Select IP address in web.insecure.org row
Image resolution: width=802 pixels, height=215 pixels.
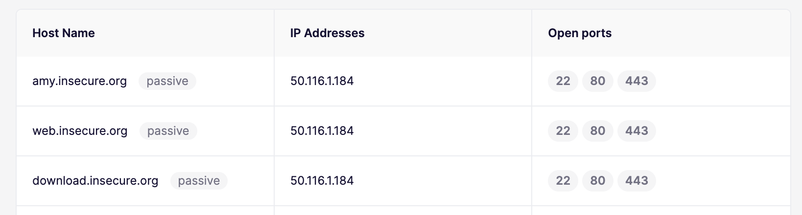pyautogui.click(x=322, y=131)
